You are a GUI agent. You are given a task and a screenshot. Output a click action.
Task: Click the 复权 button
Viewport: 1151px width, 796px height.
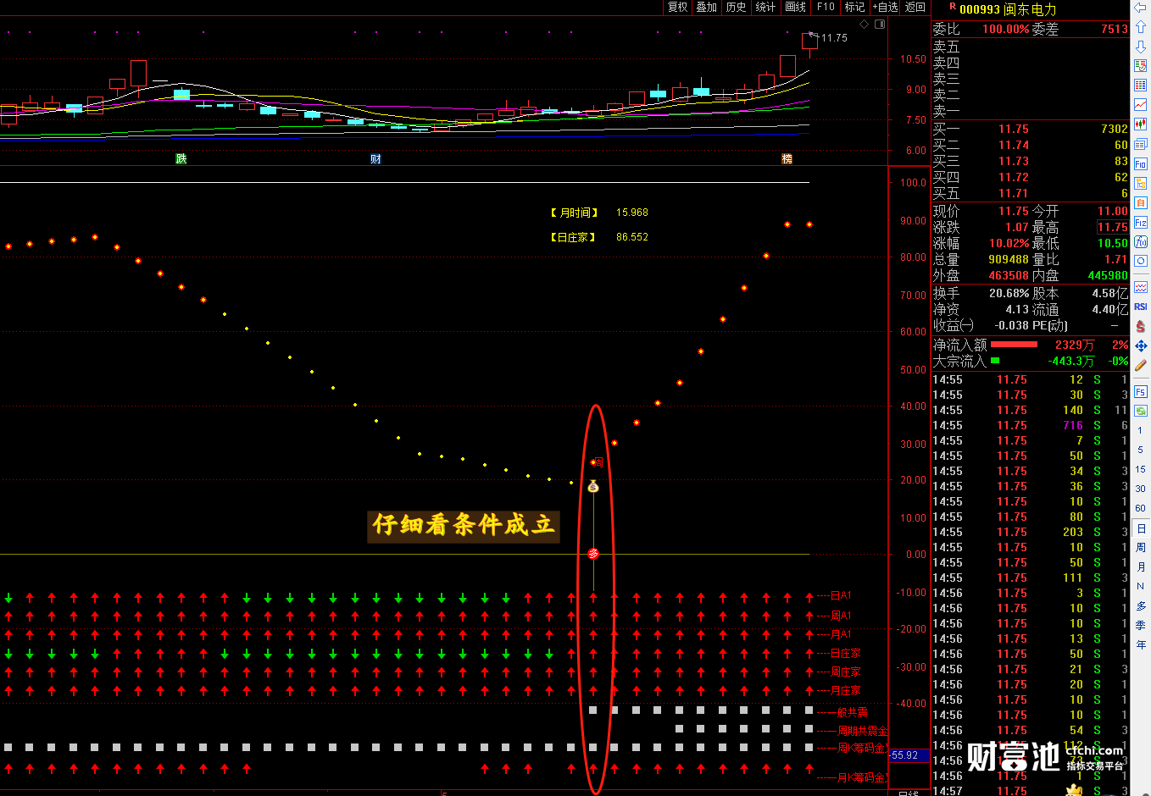tap(678, 7)
